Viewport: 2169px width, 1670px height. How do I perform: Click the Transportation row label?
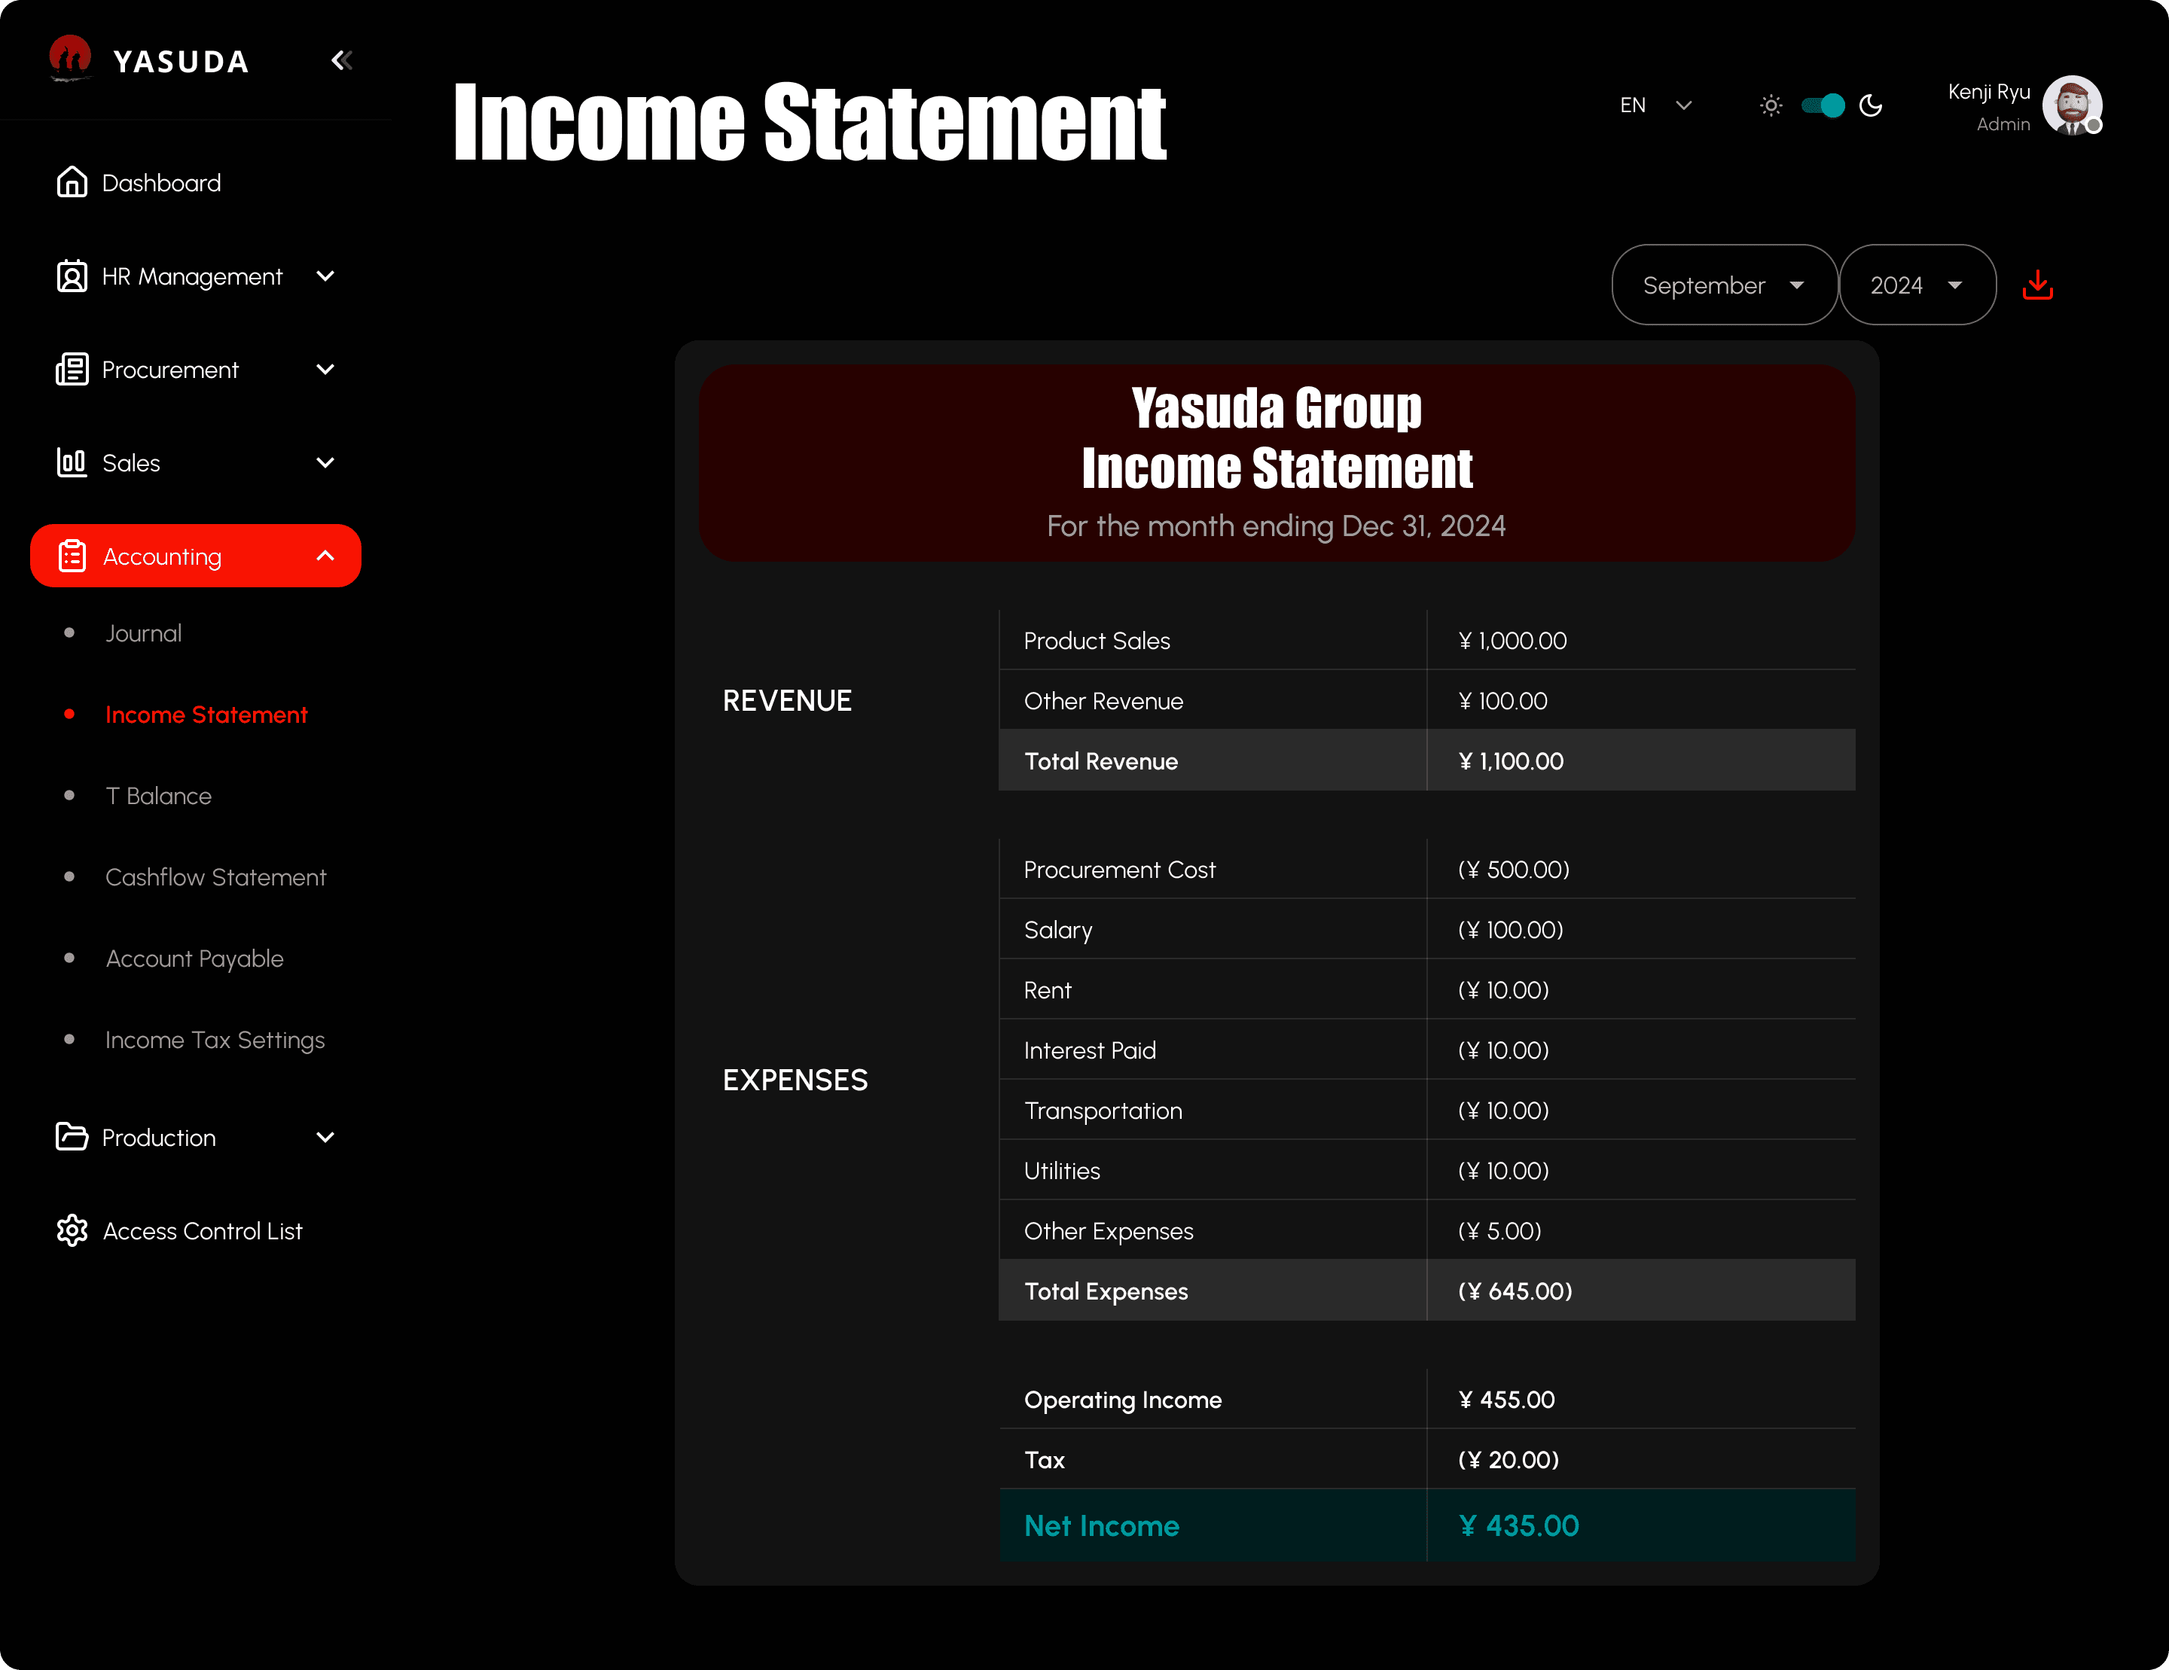1103,1111
